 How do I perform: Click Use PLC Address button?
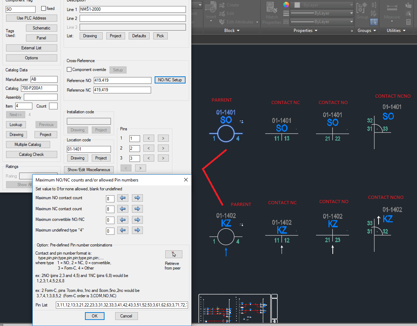[x=31, y=18]
